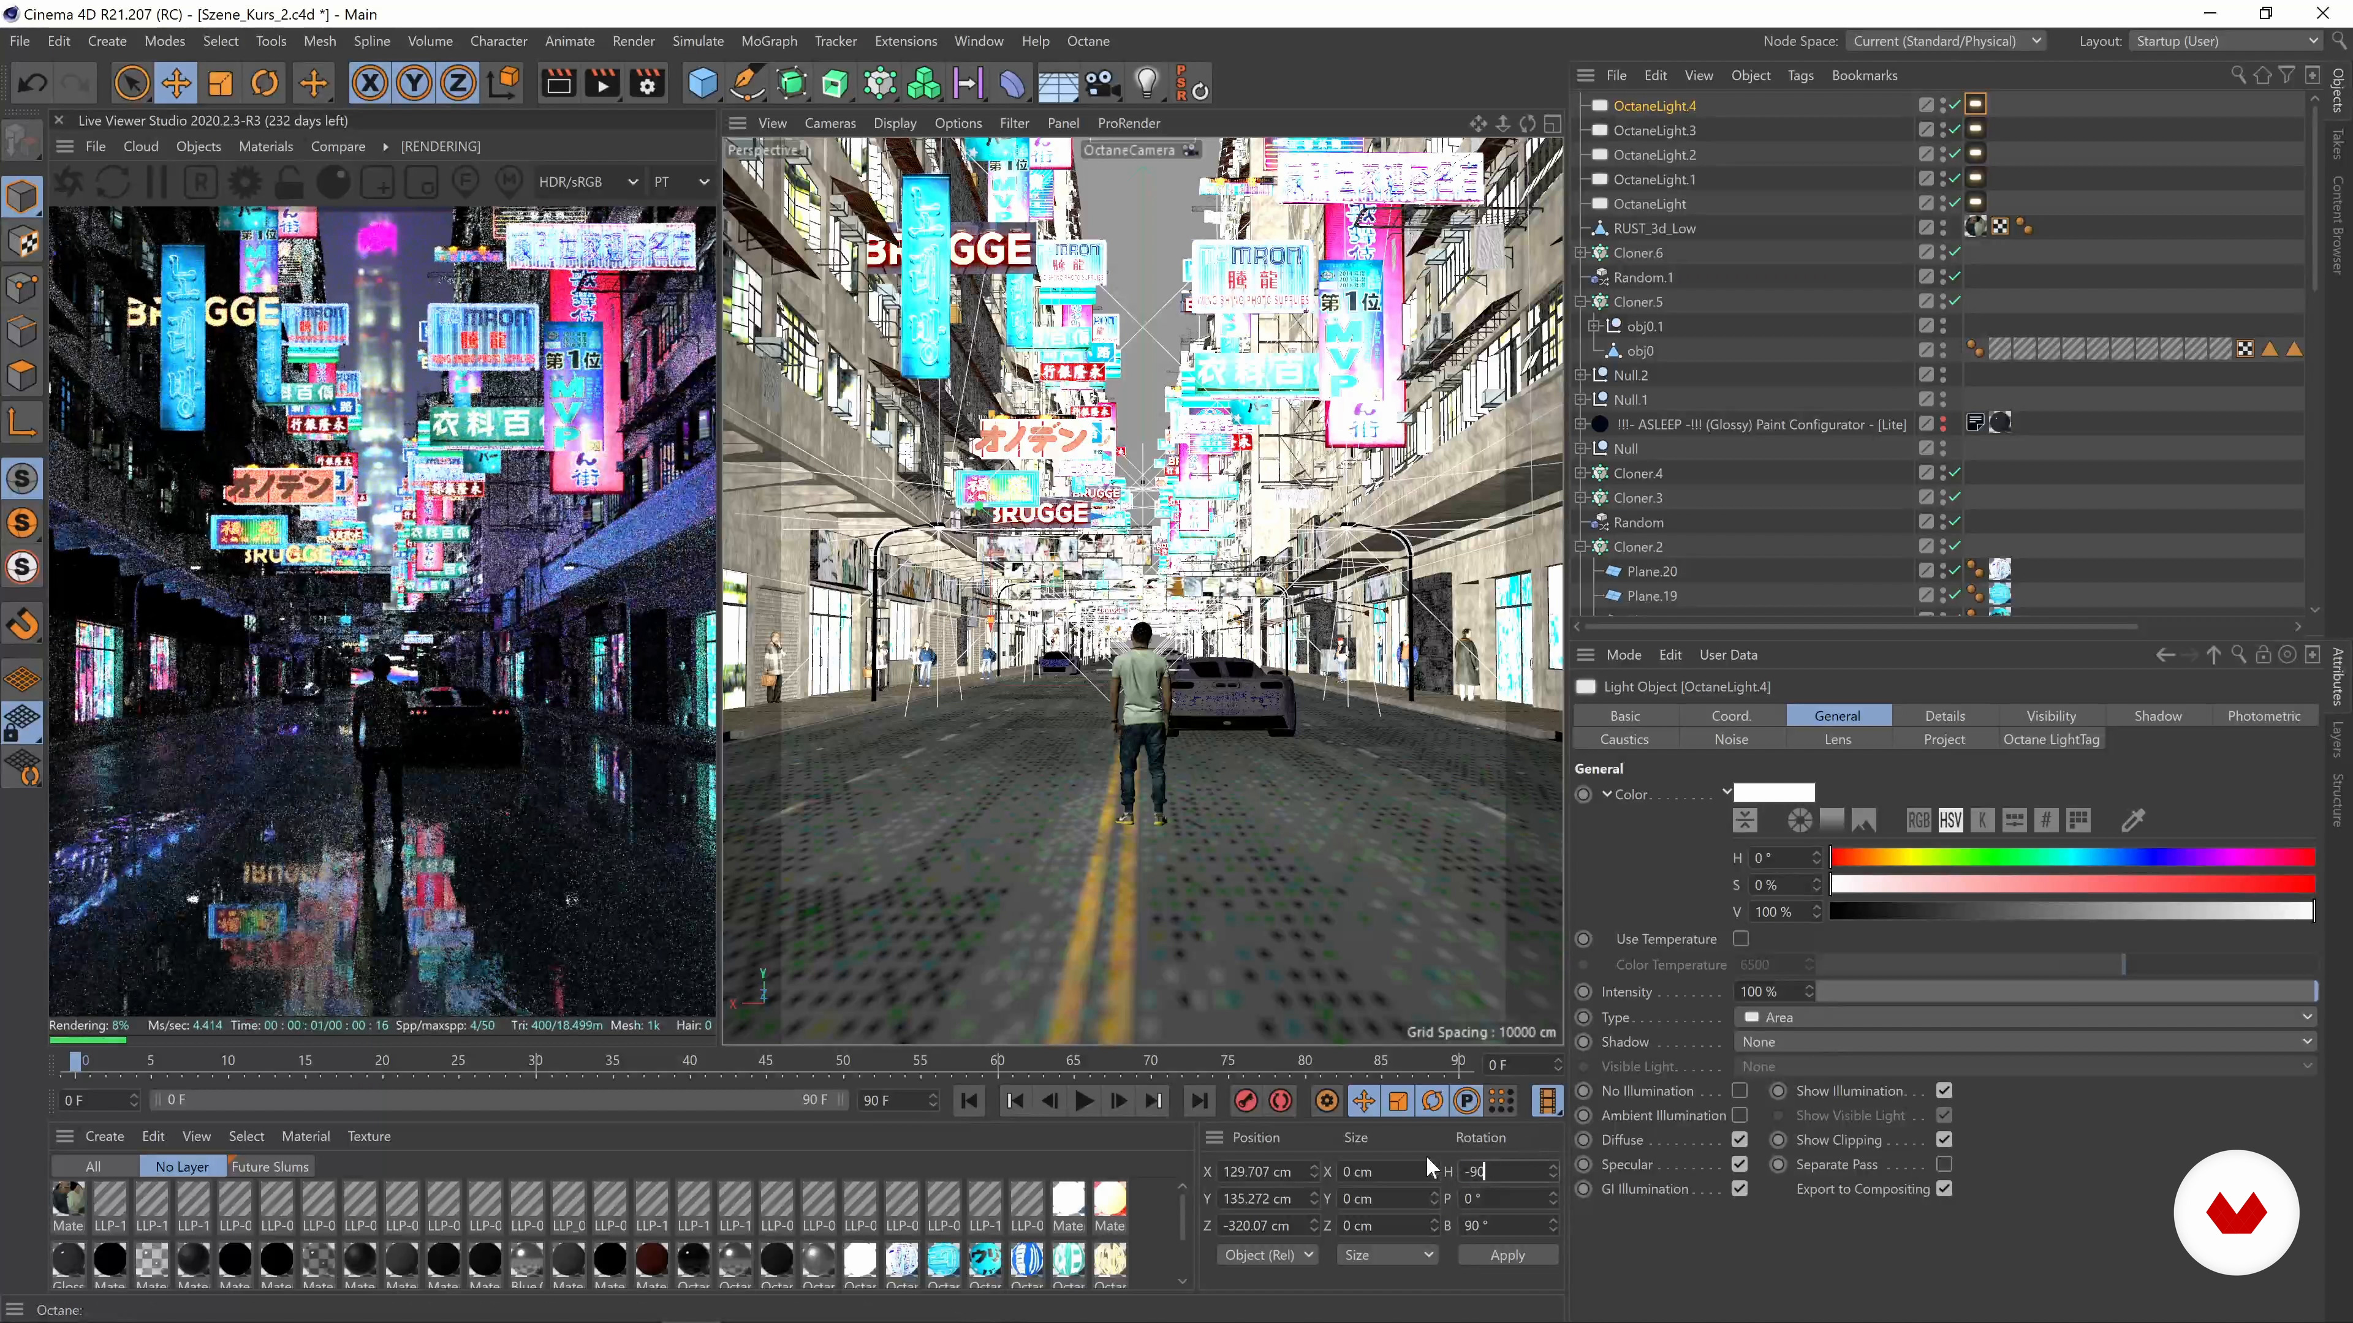Collapse the Cloner.2 tree node
2353x1323 pixels.
tap(1580, 547)
